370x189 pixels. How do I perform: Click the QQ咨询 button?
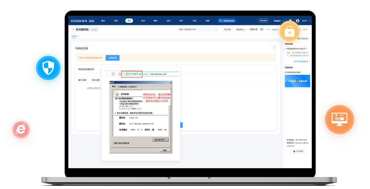click(x=298, y=151)
